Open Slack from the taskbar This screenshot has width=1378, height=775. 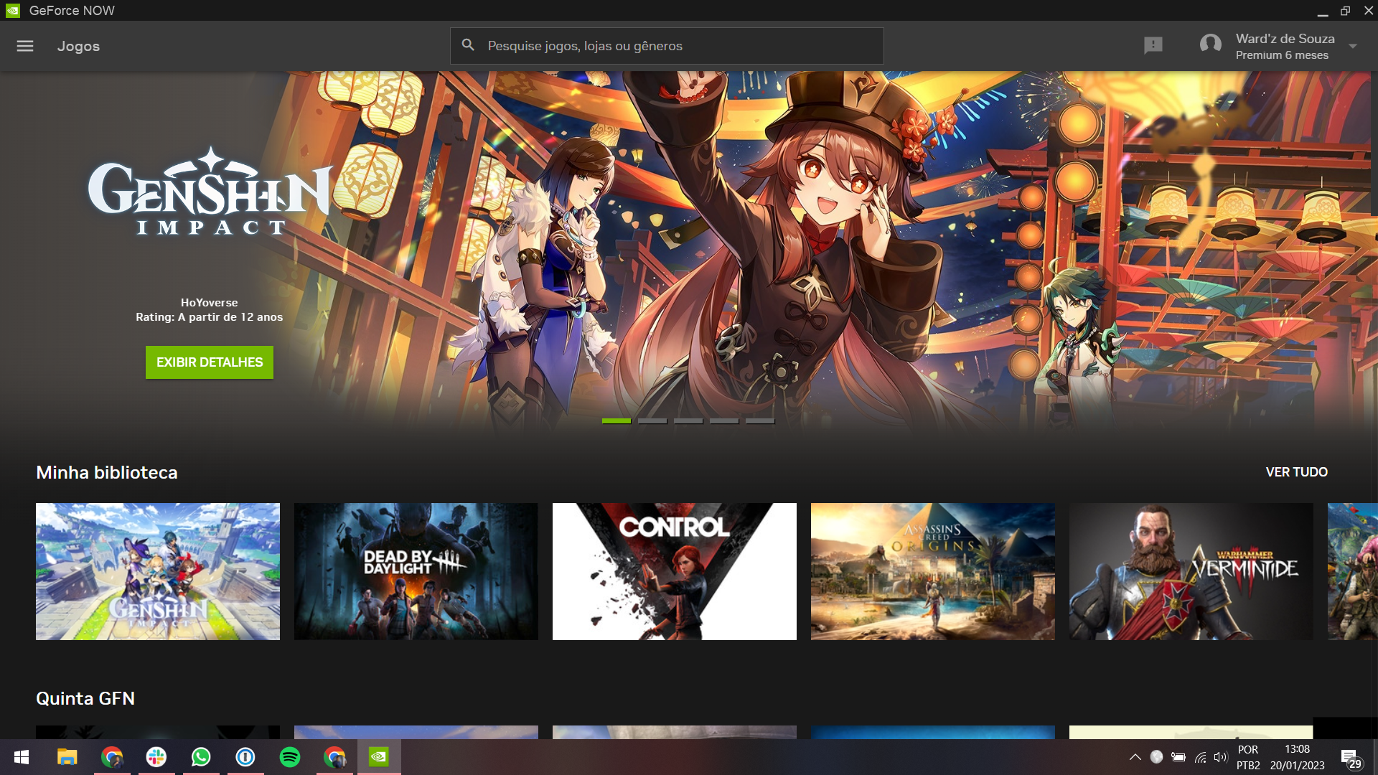[156, 757]
